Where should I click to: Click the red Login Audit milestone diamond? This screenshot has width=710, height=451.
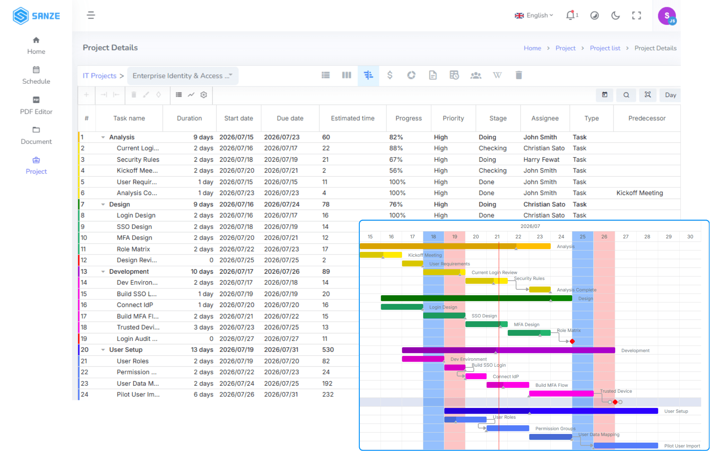point(615,402)
